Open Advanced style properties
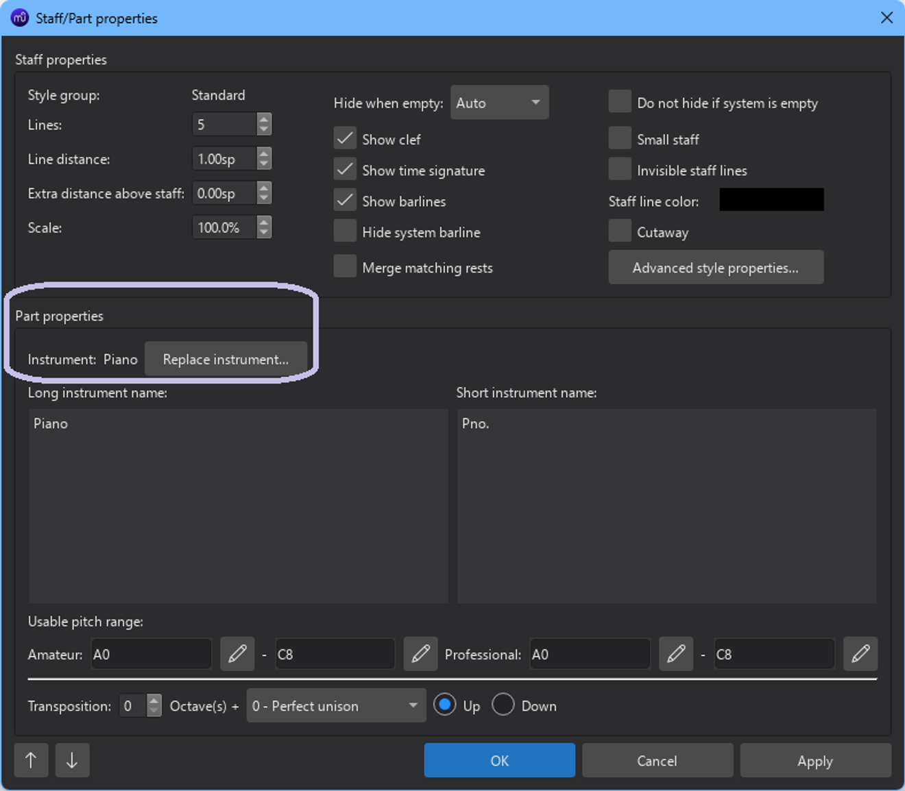 click(x=716, y=267)
